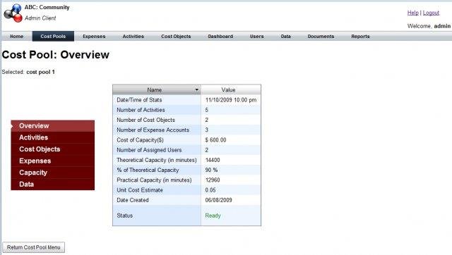Click the selected name cost pool 1
Image resolution: width=452 pixels, height=255 pixels.
tap(41, 72)
